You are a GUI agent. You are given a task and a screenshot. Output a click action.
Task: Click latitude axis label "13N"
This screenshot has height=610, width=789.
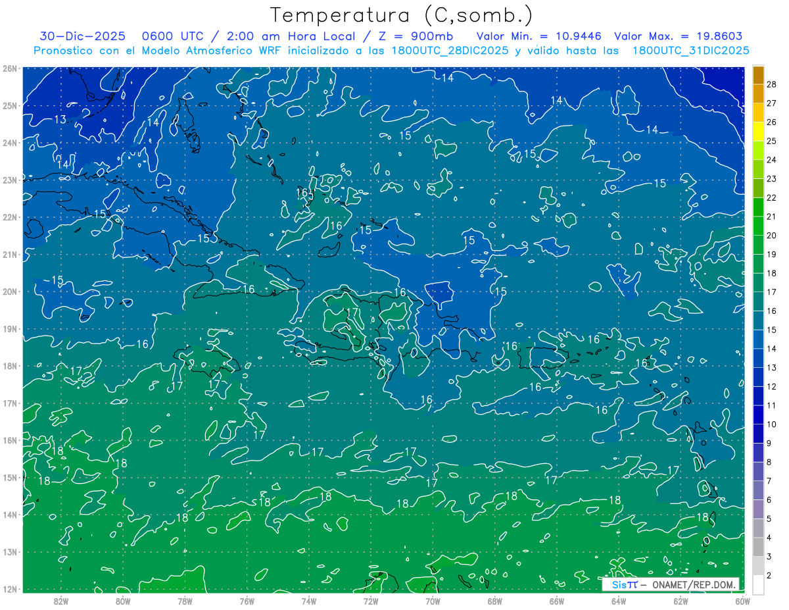(10, 552)
